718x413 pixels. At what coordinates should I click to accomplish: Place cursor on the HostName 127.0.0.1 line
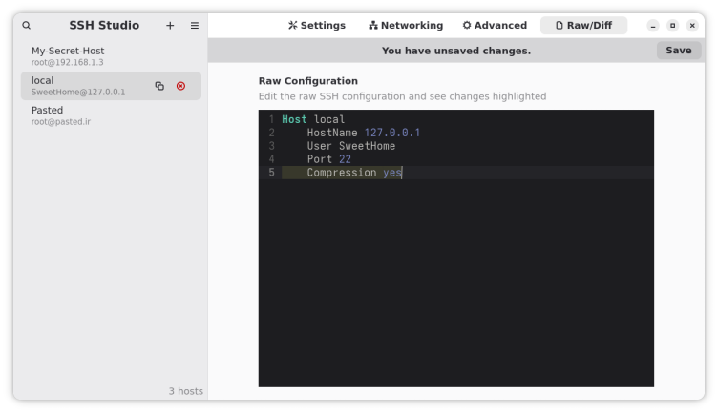click(x=363, y=133)
